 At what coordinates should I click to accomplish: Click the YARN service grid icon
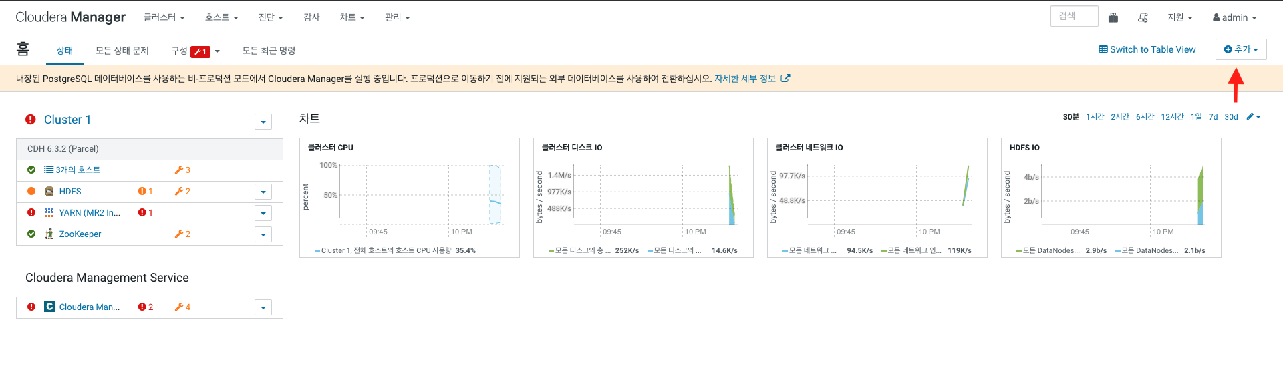49,213
